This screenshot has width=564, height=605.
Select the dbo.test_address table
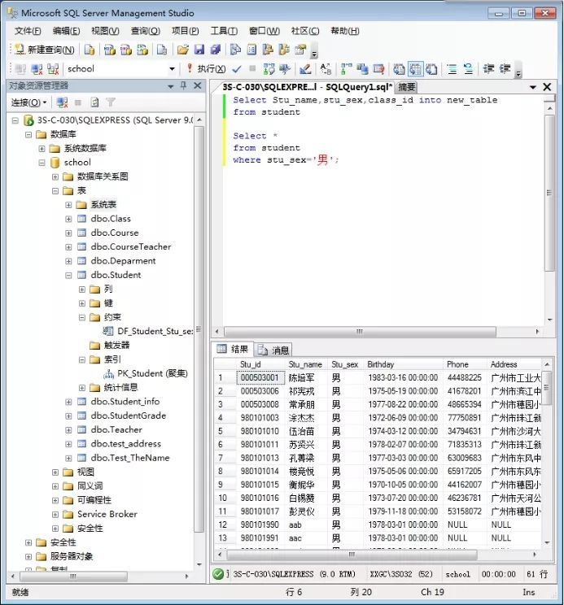coord(126,444)
